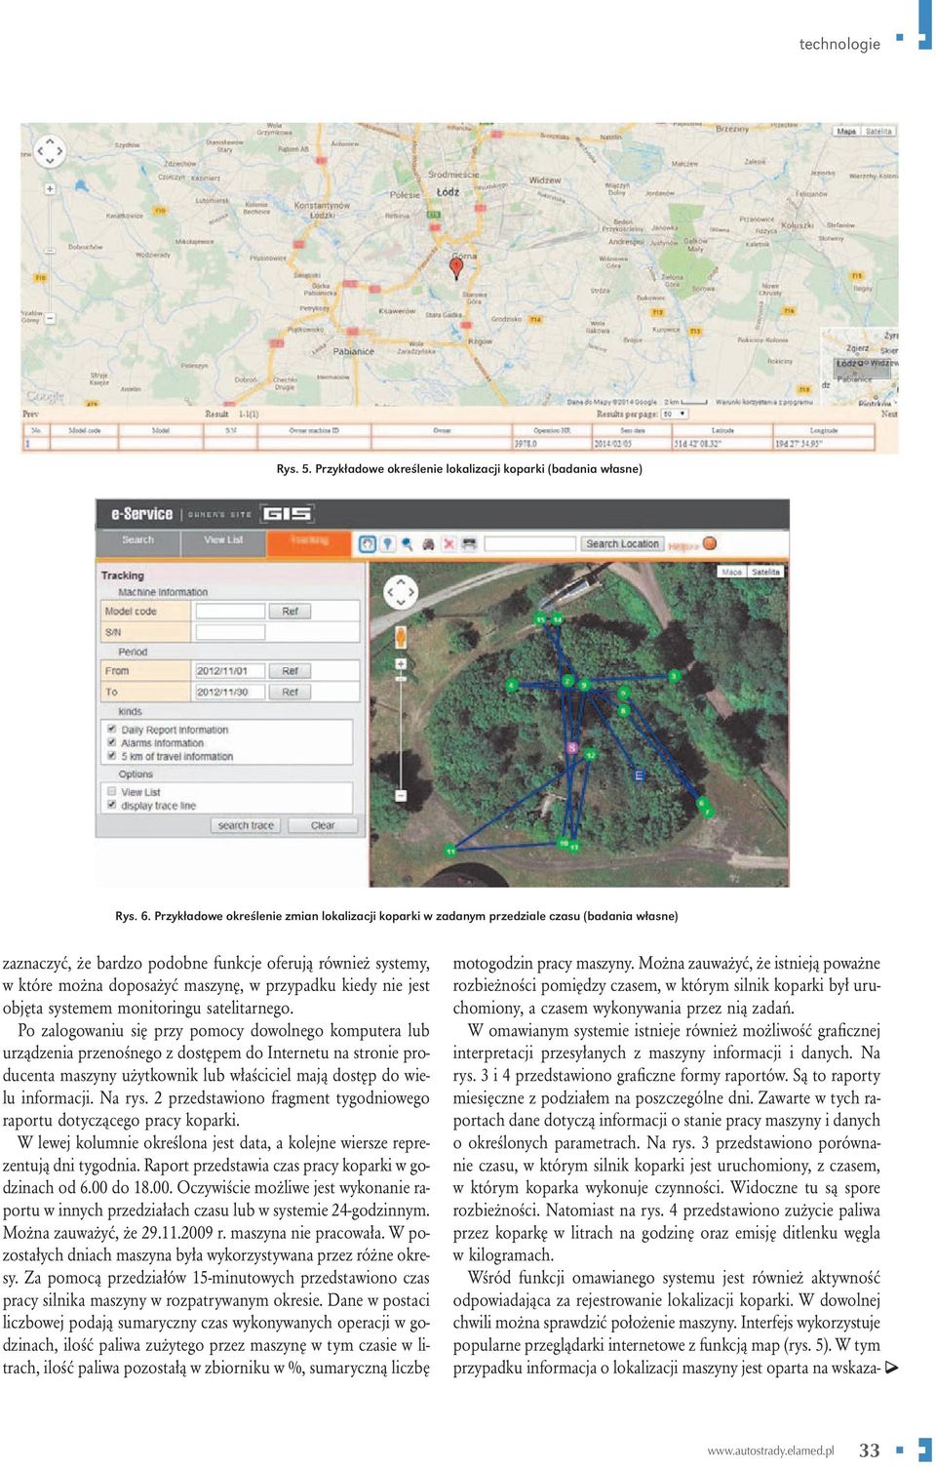Click the Prev results link
The image size is (936, 1469).
coord(30,414)
